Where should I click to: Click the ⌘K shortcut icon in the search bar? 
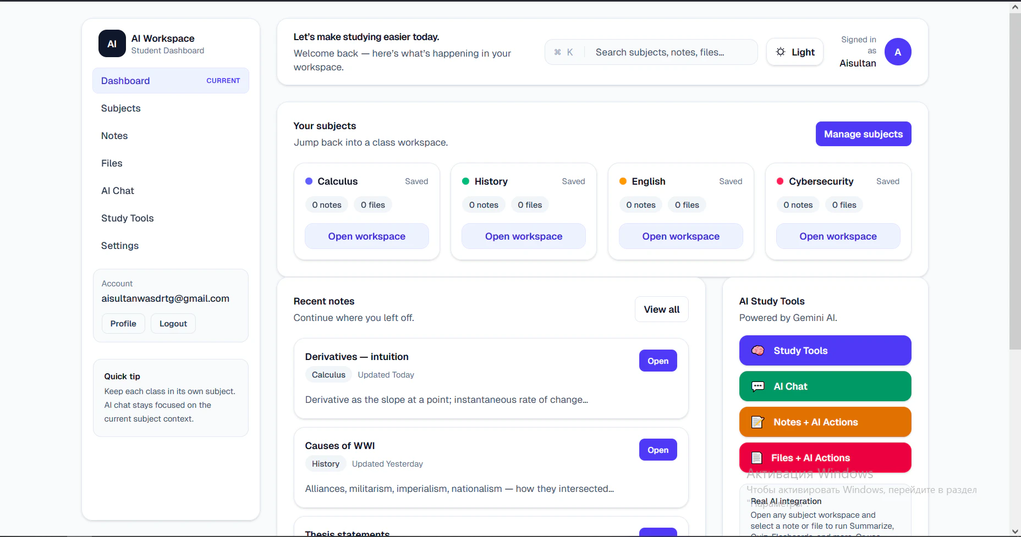(x=563, y=52)
